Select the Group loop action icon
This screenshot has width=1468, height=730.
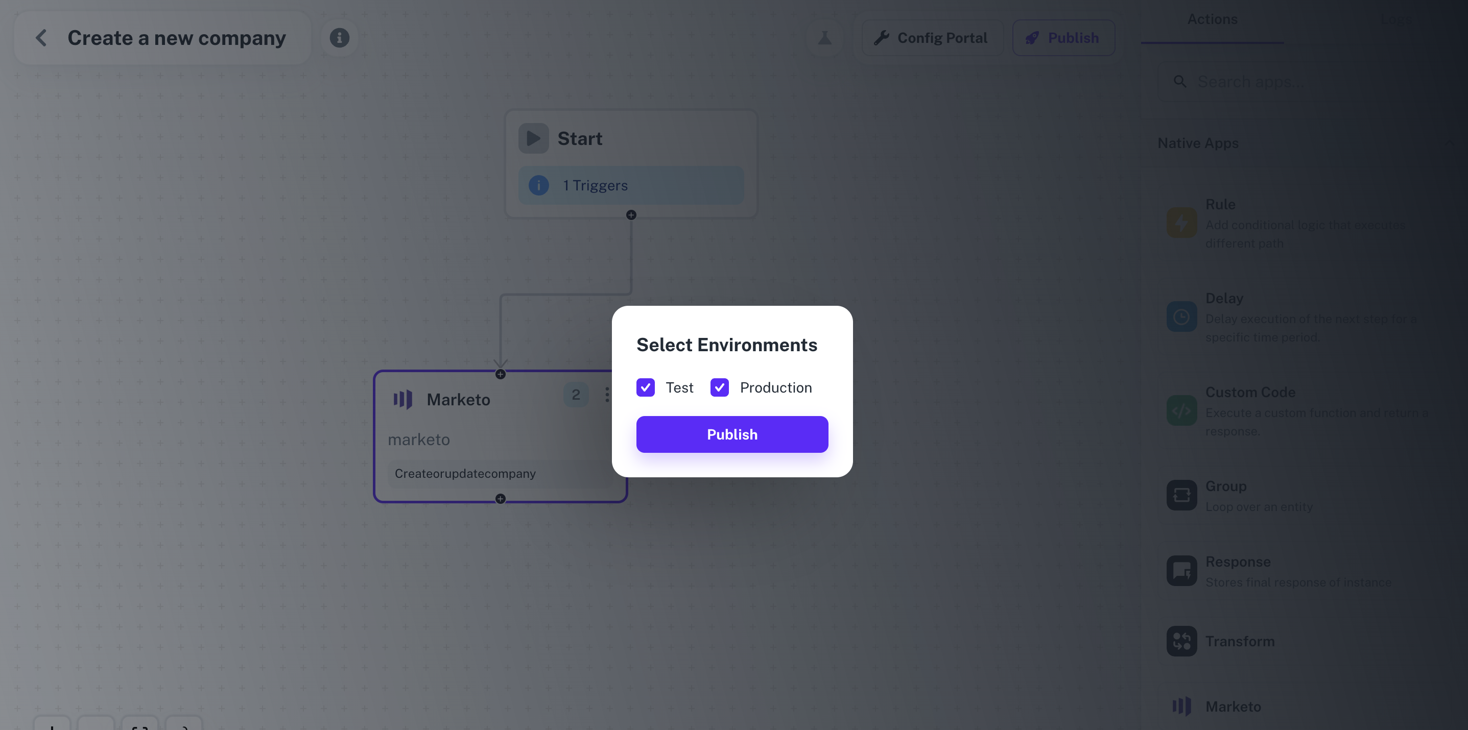tap(1181, 495)
